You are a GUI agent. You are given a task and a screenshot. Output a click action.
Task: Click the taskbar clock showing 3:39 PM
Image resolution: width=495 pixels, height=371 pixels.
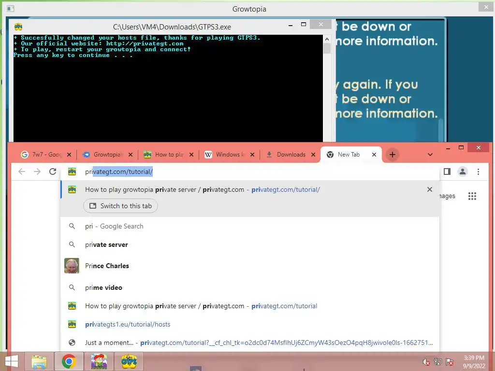click(474, 362)
